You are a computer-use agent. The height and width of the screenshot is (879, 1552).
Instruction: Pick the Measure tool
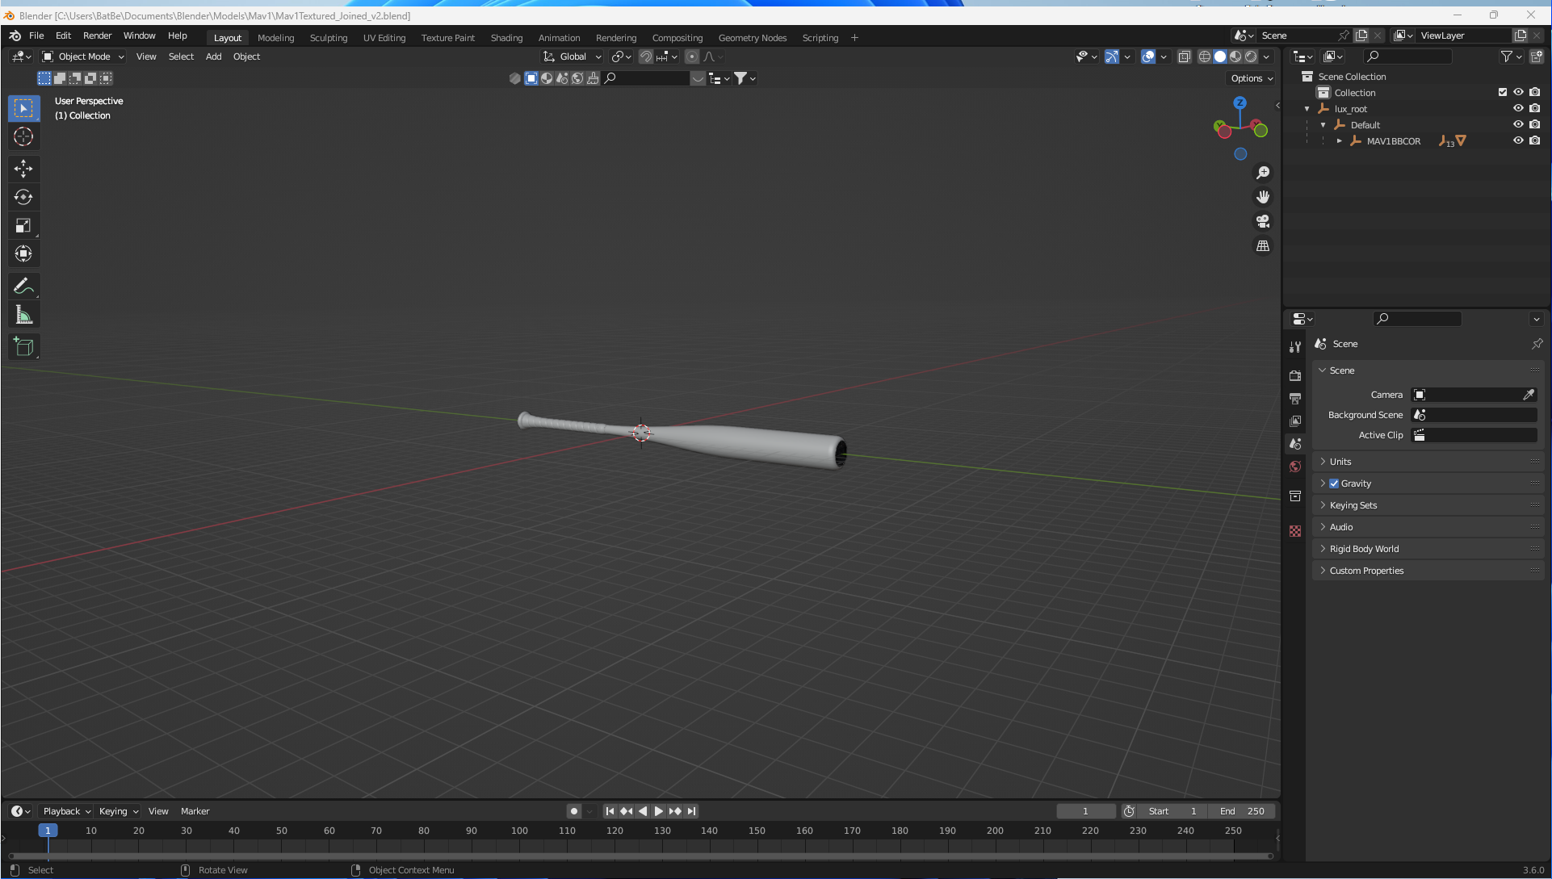23,316
